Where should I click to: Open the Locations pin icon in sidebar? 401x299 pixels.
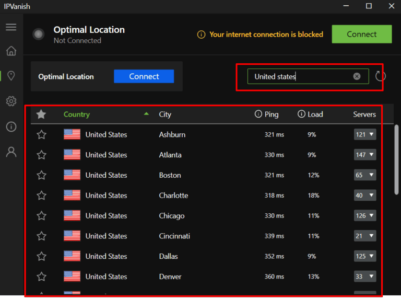point(11,76)
